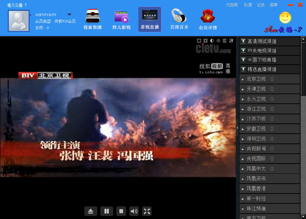Click the ② source icon beside 央视新闻

[272, 149]
